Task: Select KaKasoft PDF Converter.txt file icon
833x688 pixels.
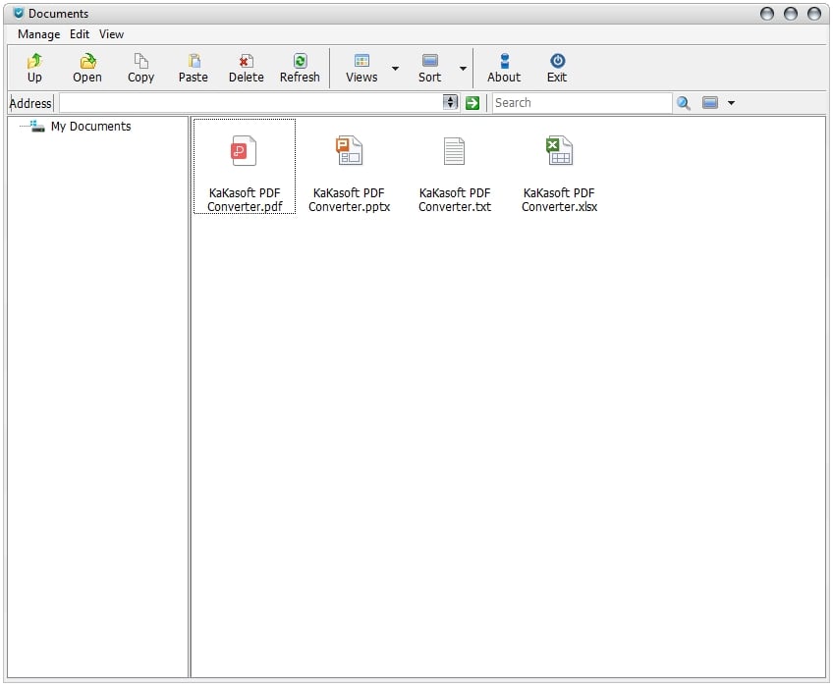Action: click(454, 151)
